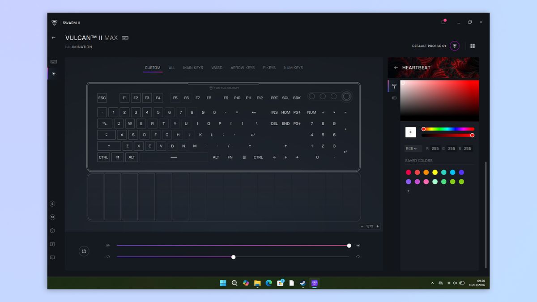This screenshot has width=537, height=302.
Task: Select the WASD tab
Action: 217,68
